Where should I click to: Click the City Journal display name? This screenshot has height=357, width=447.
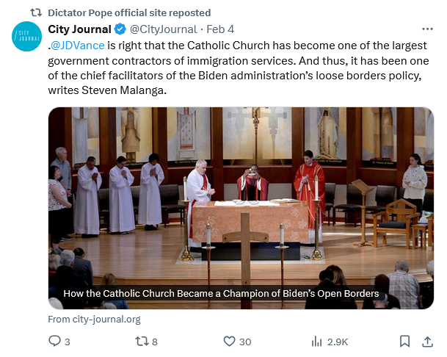click(79, 29)
